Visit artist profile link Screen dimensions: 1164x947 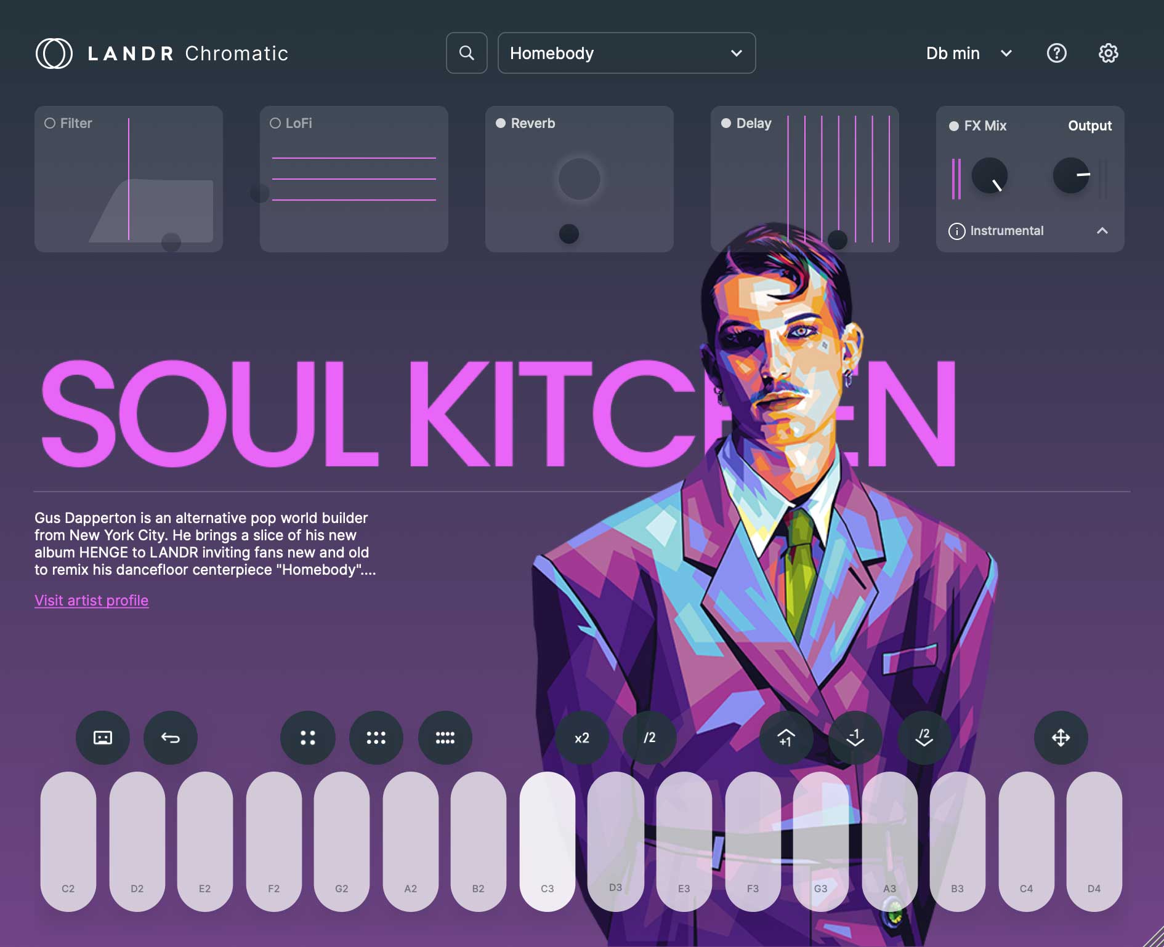91,601
